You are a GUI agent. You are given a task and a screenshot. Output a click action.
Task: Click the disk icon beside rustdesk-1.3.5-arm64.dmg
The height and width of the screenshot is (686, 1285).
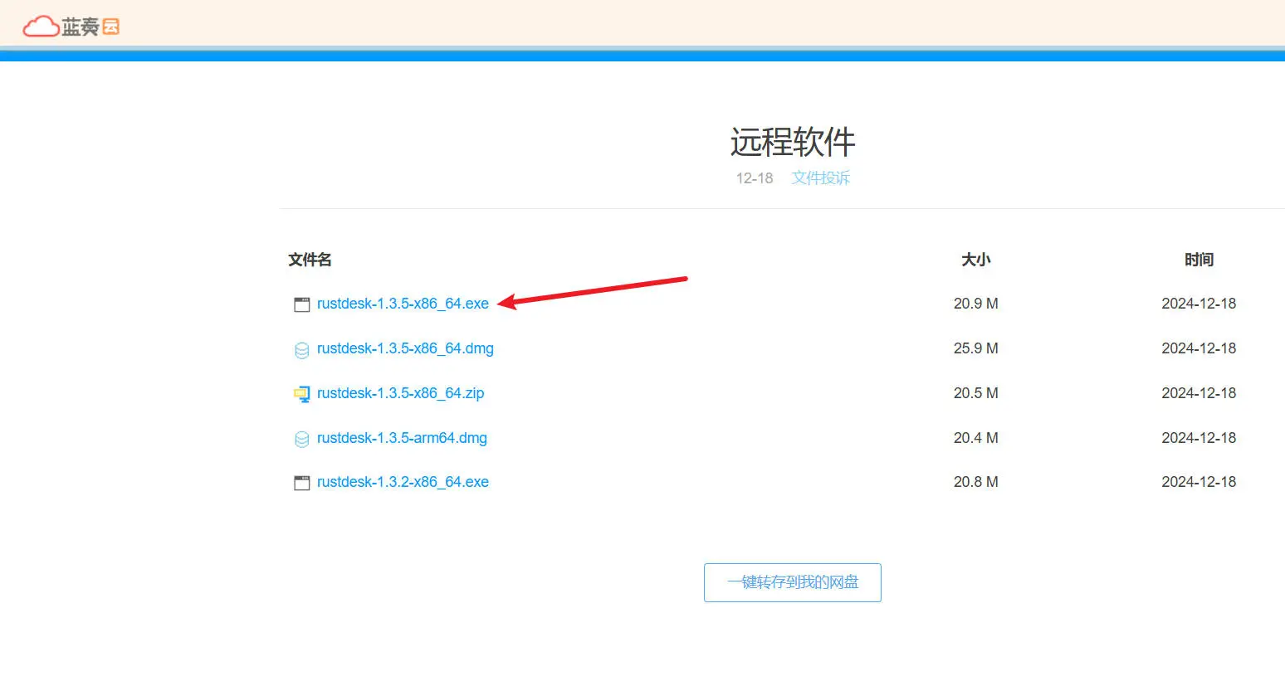tap(302, 439)
